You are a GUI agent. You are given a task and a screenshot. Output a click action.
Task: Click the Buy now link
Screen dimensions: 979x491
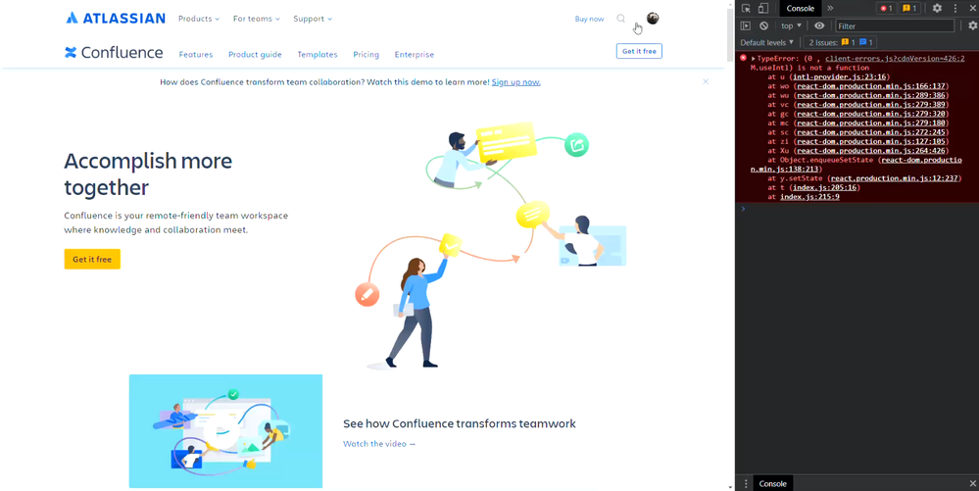click(589, 19)
